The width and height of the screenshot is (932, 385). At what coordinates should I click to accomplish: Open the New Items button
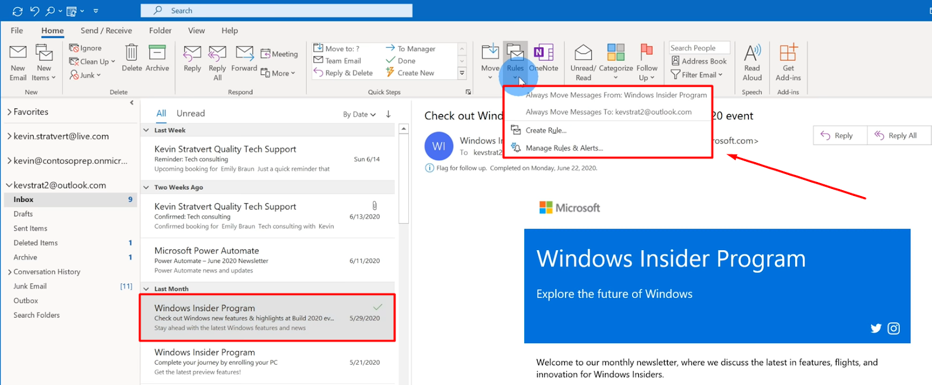[x=44, y=63]
